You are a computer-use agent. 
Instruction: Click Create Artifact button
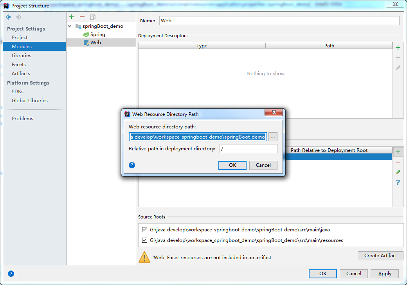point(380,256)
